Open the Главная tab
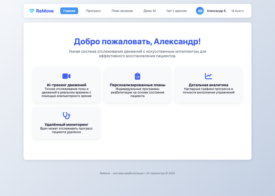The image size is (275, 196). (69, 11)
